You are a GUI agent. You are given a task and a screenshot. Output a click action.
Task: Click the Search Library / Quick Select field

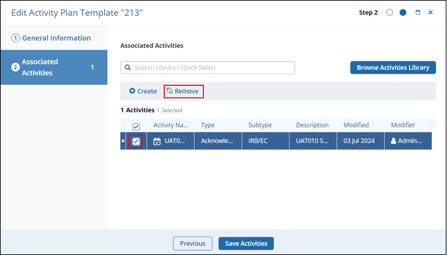[211, 68]
